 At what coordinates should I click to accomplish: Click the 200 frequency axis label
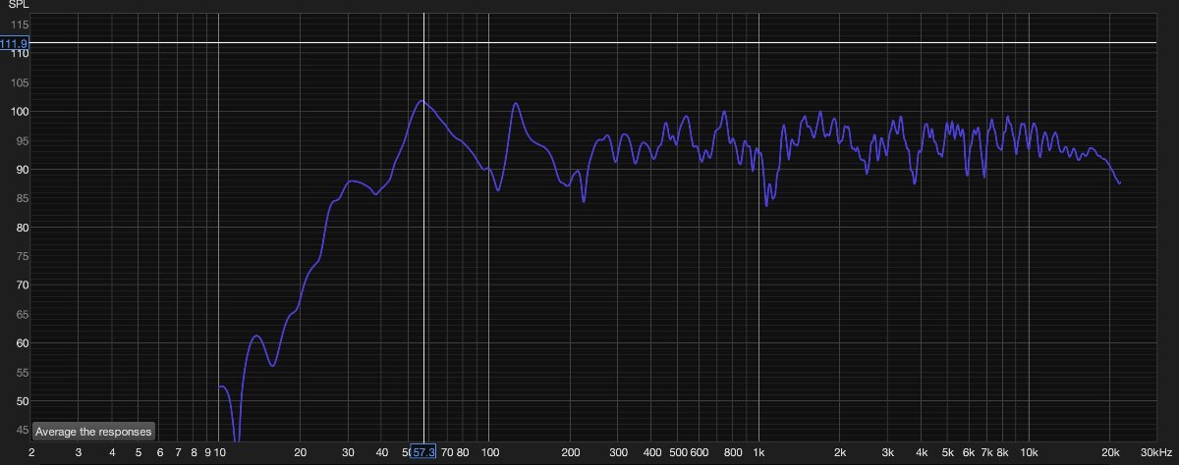[569, 453]
